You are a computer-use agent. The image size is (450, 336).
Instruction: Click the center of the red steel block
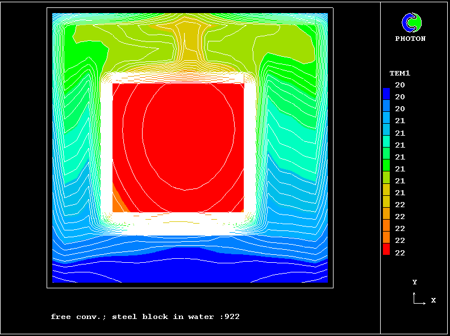pyautogui.click(x=178, y=148)
